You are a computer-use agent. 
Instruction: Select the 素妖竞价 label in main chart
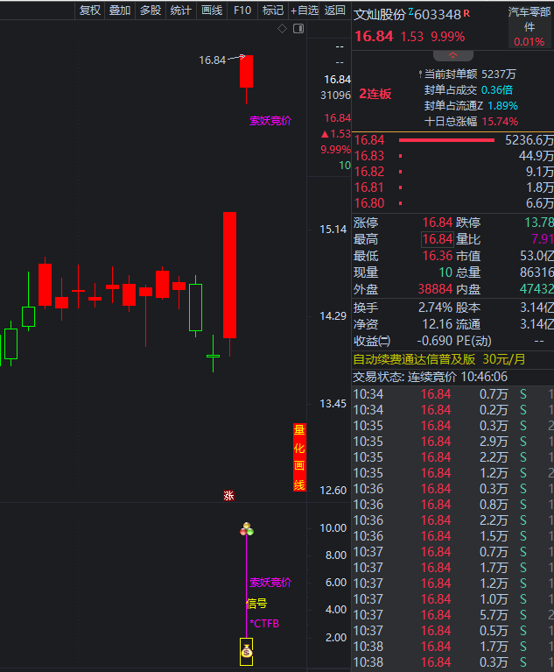pyautogui.click(x=270, y=121)
